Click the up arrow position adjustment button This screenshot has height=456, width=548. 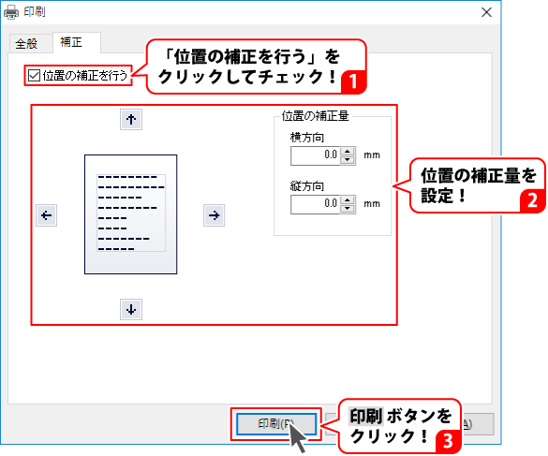coord(131,120)
